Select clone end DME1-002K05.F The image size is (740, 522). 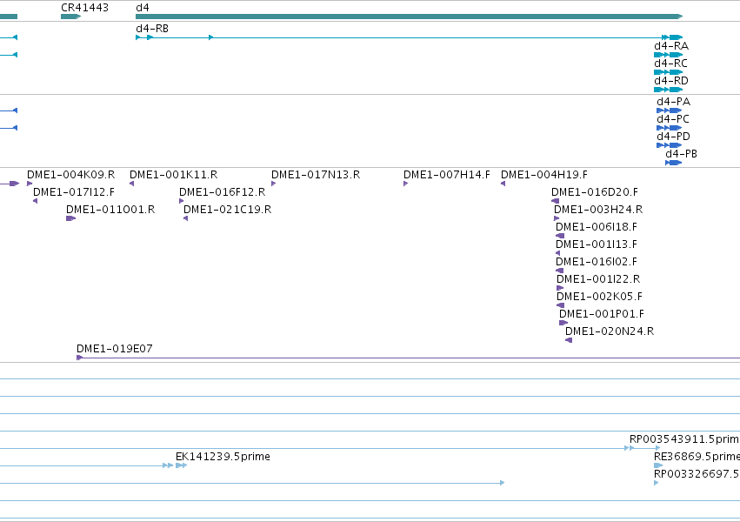[x=560, y=305]
